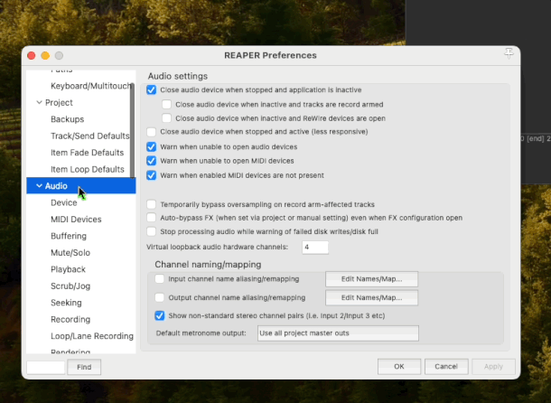This screenshot has width=551, height=403.
Task: Select MIDI Devices page
Action: tap(76, 219)
